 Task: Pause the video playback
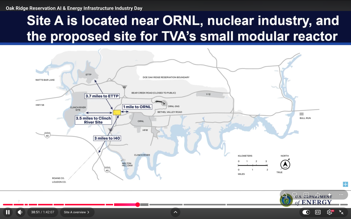point(7,212)
